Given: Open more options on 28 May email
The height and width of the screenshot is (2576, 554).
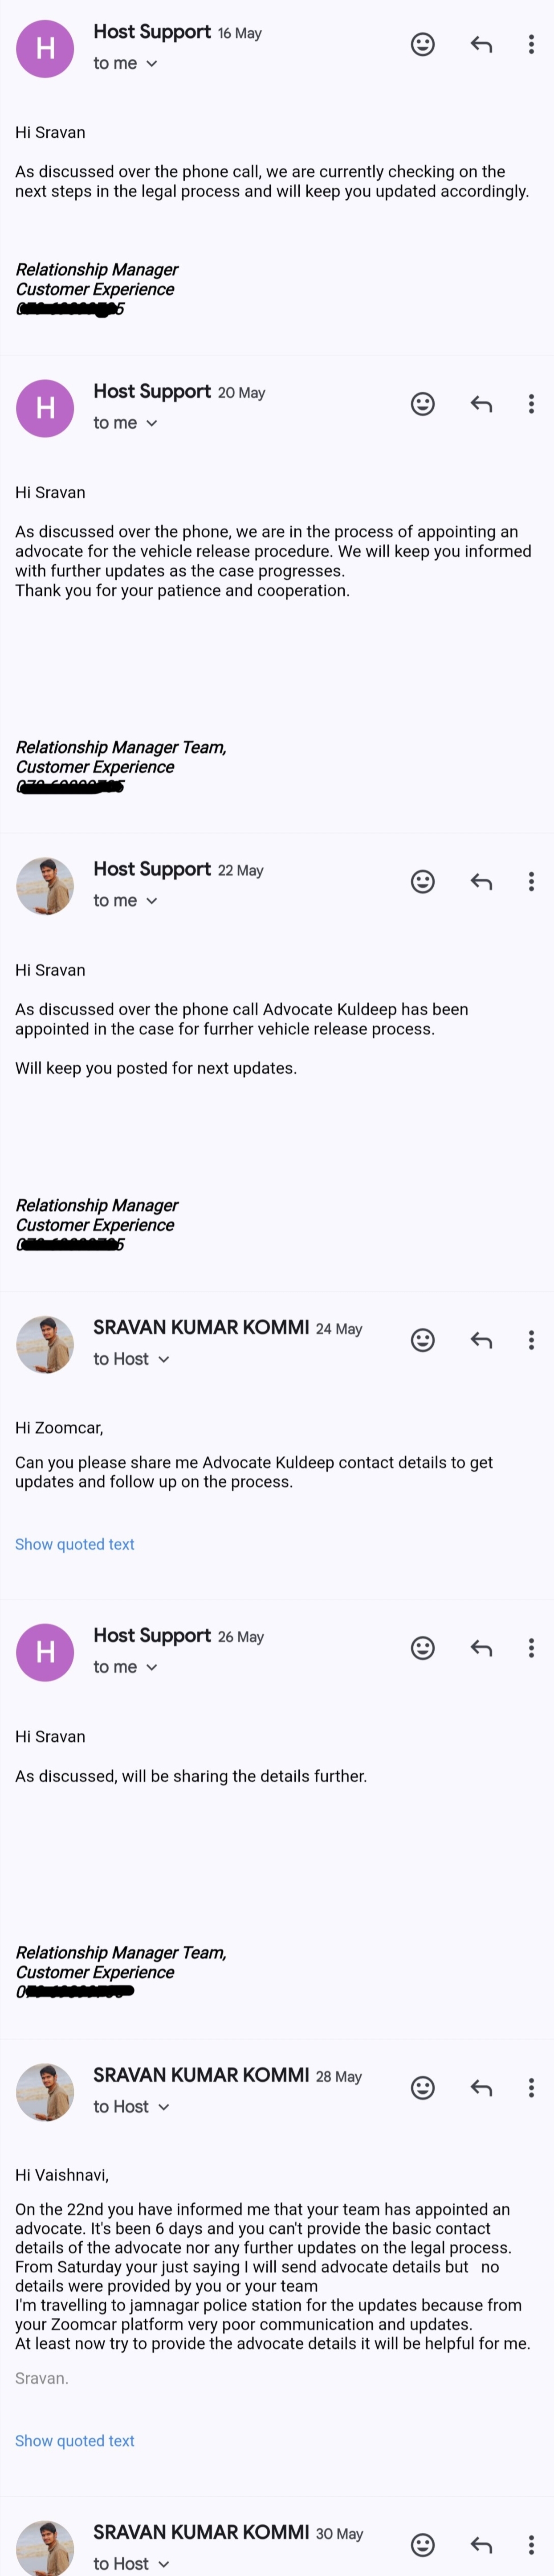Looking at the screenshot, I should (x=531, y=2088).
